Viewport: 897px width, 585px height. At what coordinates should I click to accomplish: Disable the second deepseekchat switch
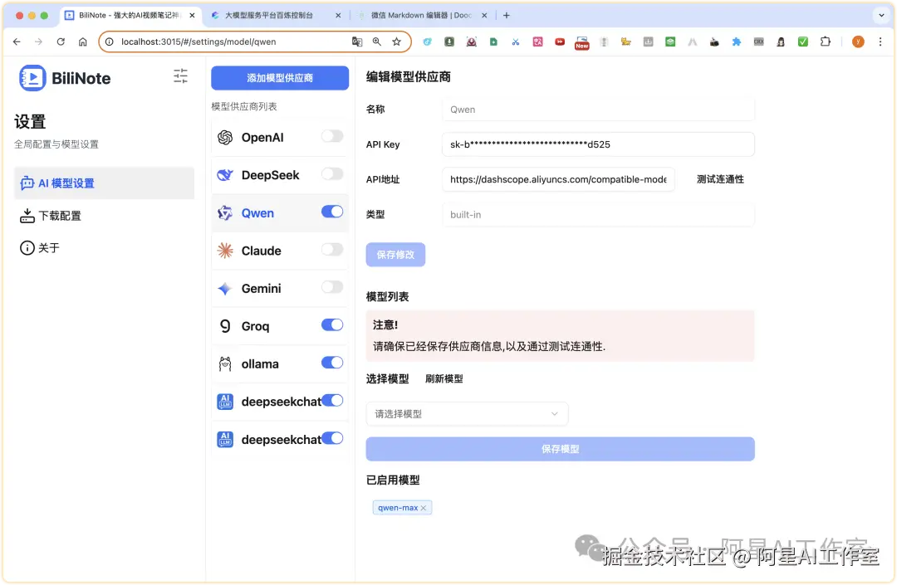tap(331, 438)
